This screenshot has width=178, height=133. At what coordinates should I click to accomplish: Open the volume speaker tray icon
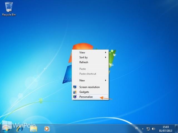(x=153, y=129)
